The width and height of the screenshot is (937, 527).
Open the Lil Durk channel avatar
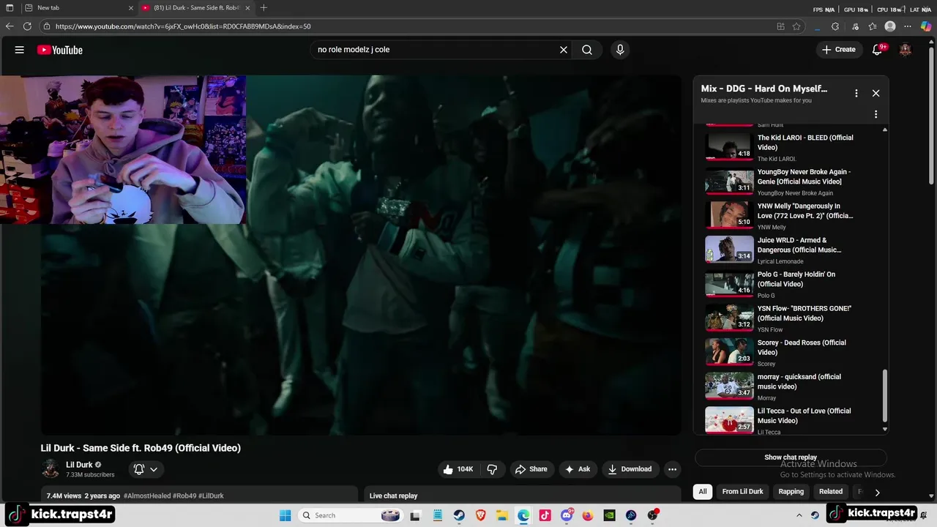coord(51,469)
